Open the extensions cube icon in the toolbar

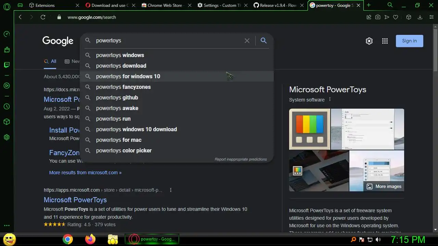(409, 17)
